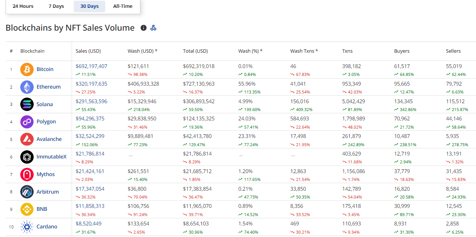Sort by the Buyers column header
The image size is (476, 237).
point(402,51)
